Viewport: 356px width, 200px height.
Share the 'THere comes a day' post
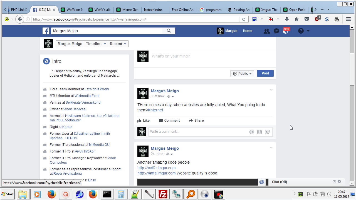coord(196,121)
